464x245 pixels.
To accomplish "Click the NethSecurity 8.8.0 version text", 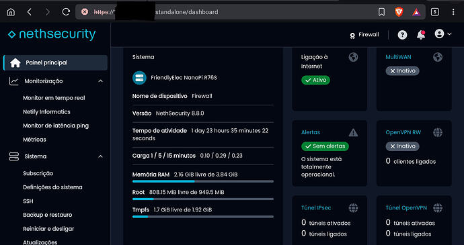I will point(180,113).
